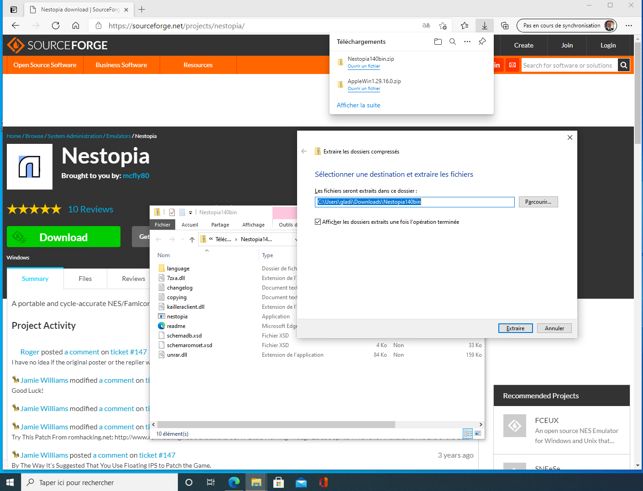Expand the recent locations arrow in Explorer
Screen dimensions: 643x491
point(183,239)
